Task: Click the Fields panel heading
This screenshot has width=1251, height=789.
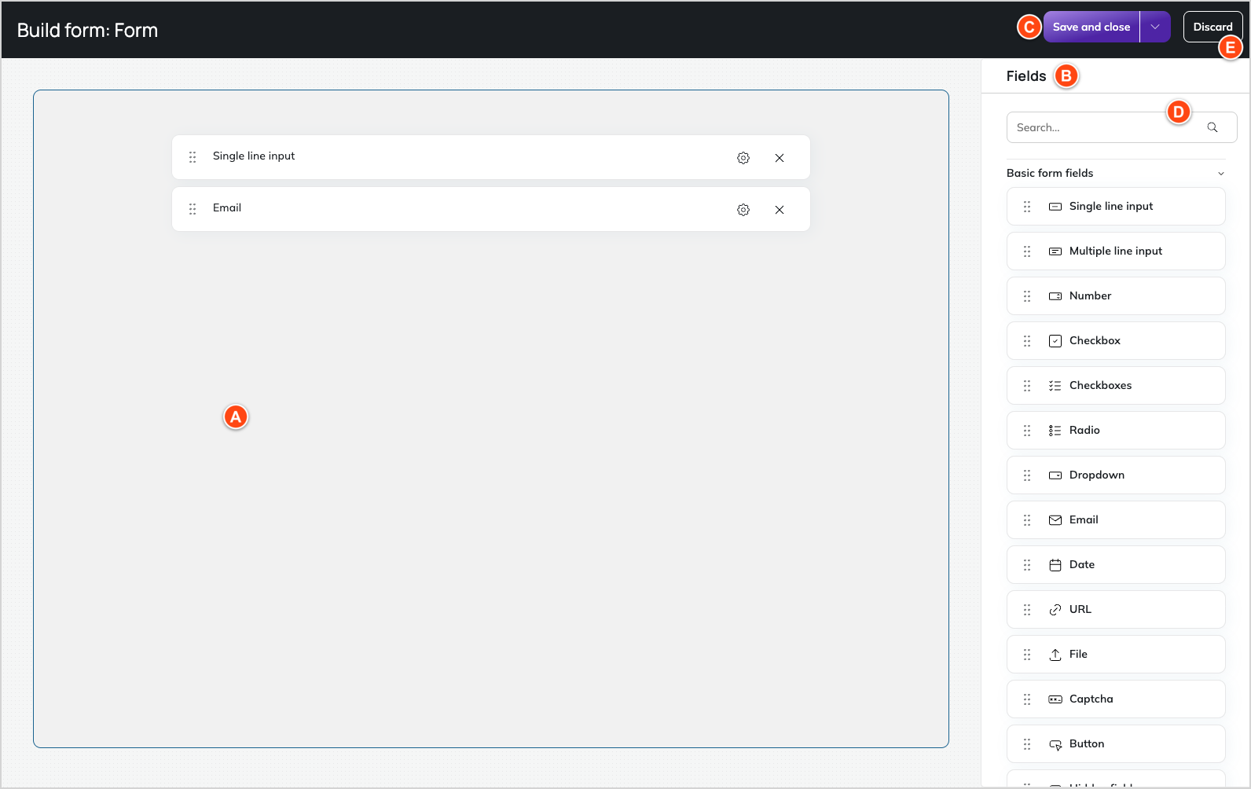Action: 1026,76
